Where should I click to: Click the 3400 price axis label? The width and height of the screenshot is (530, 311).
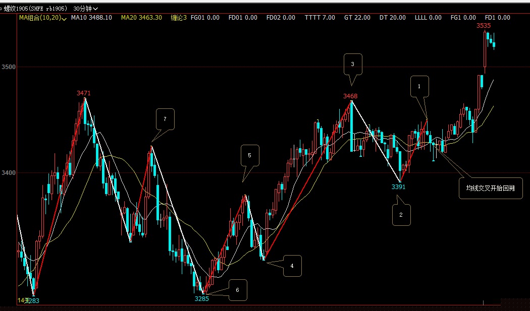9,172
